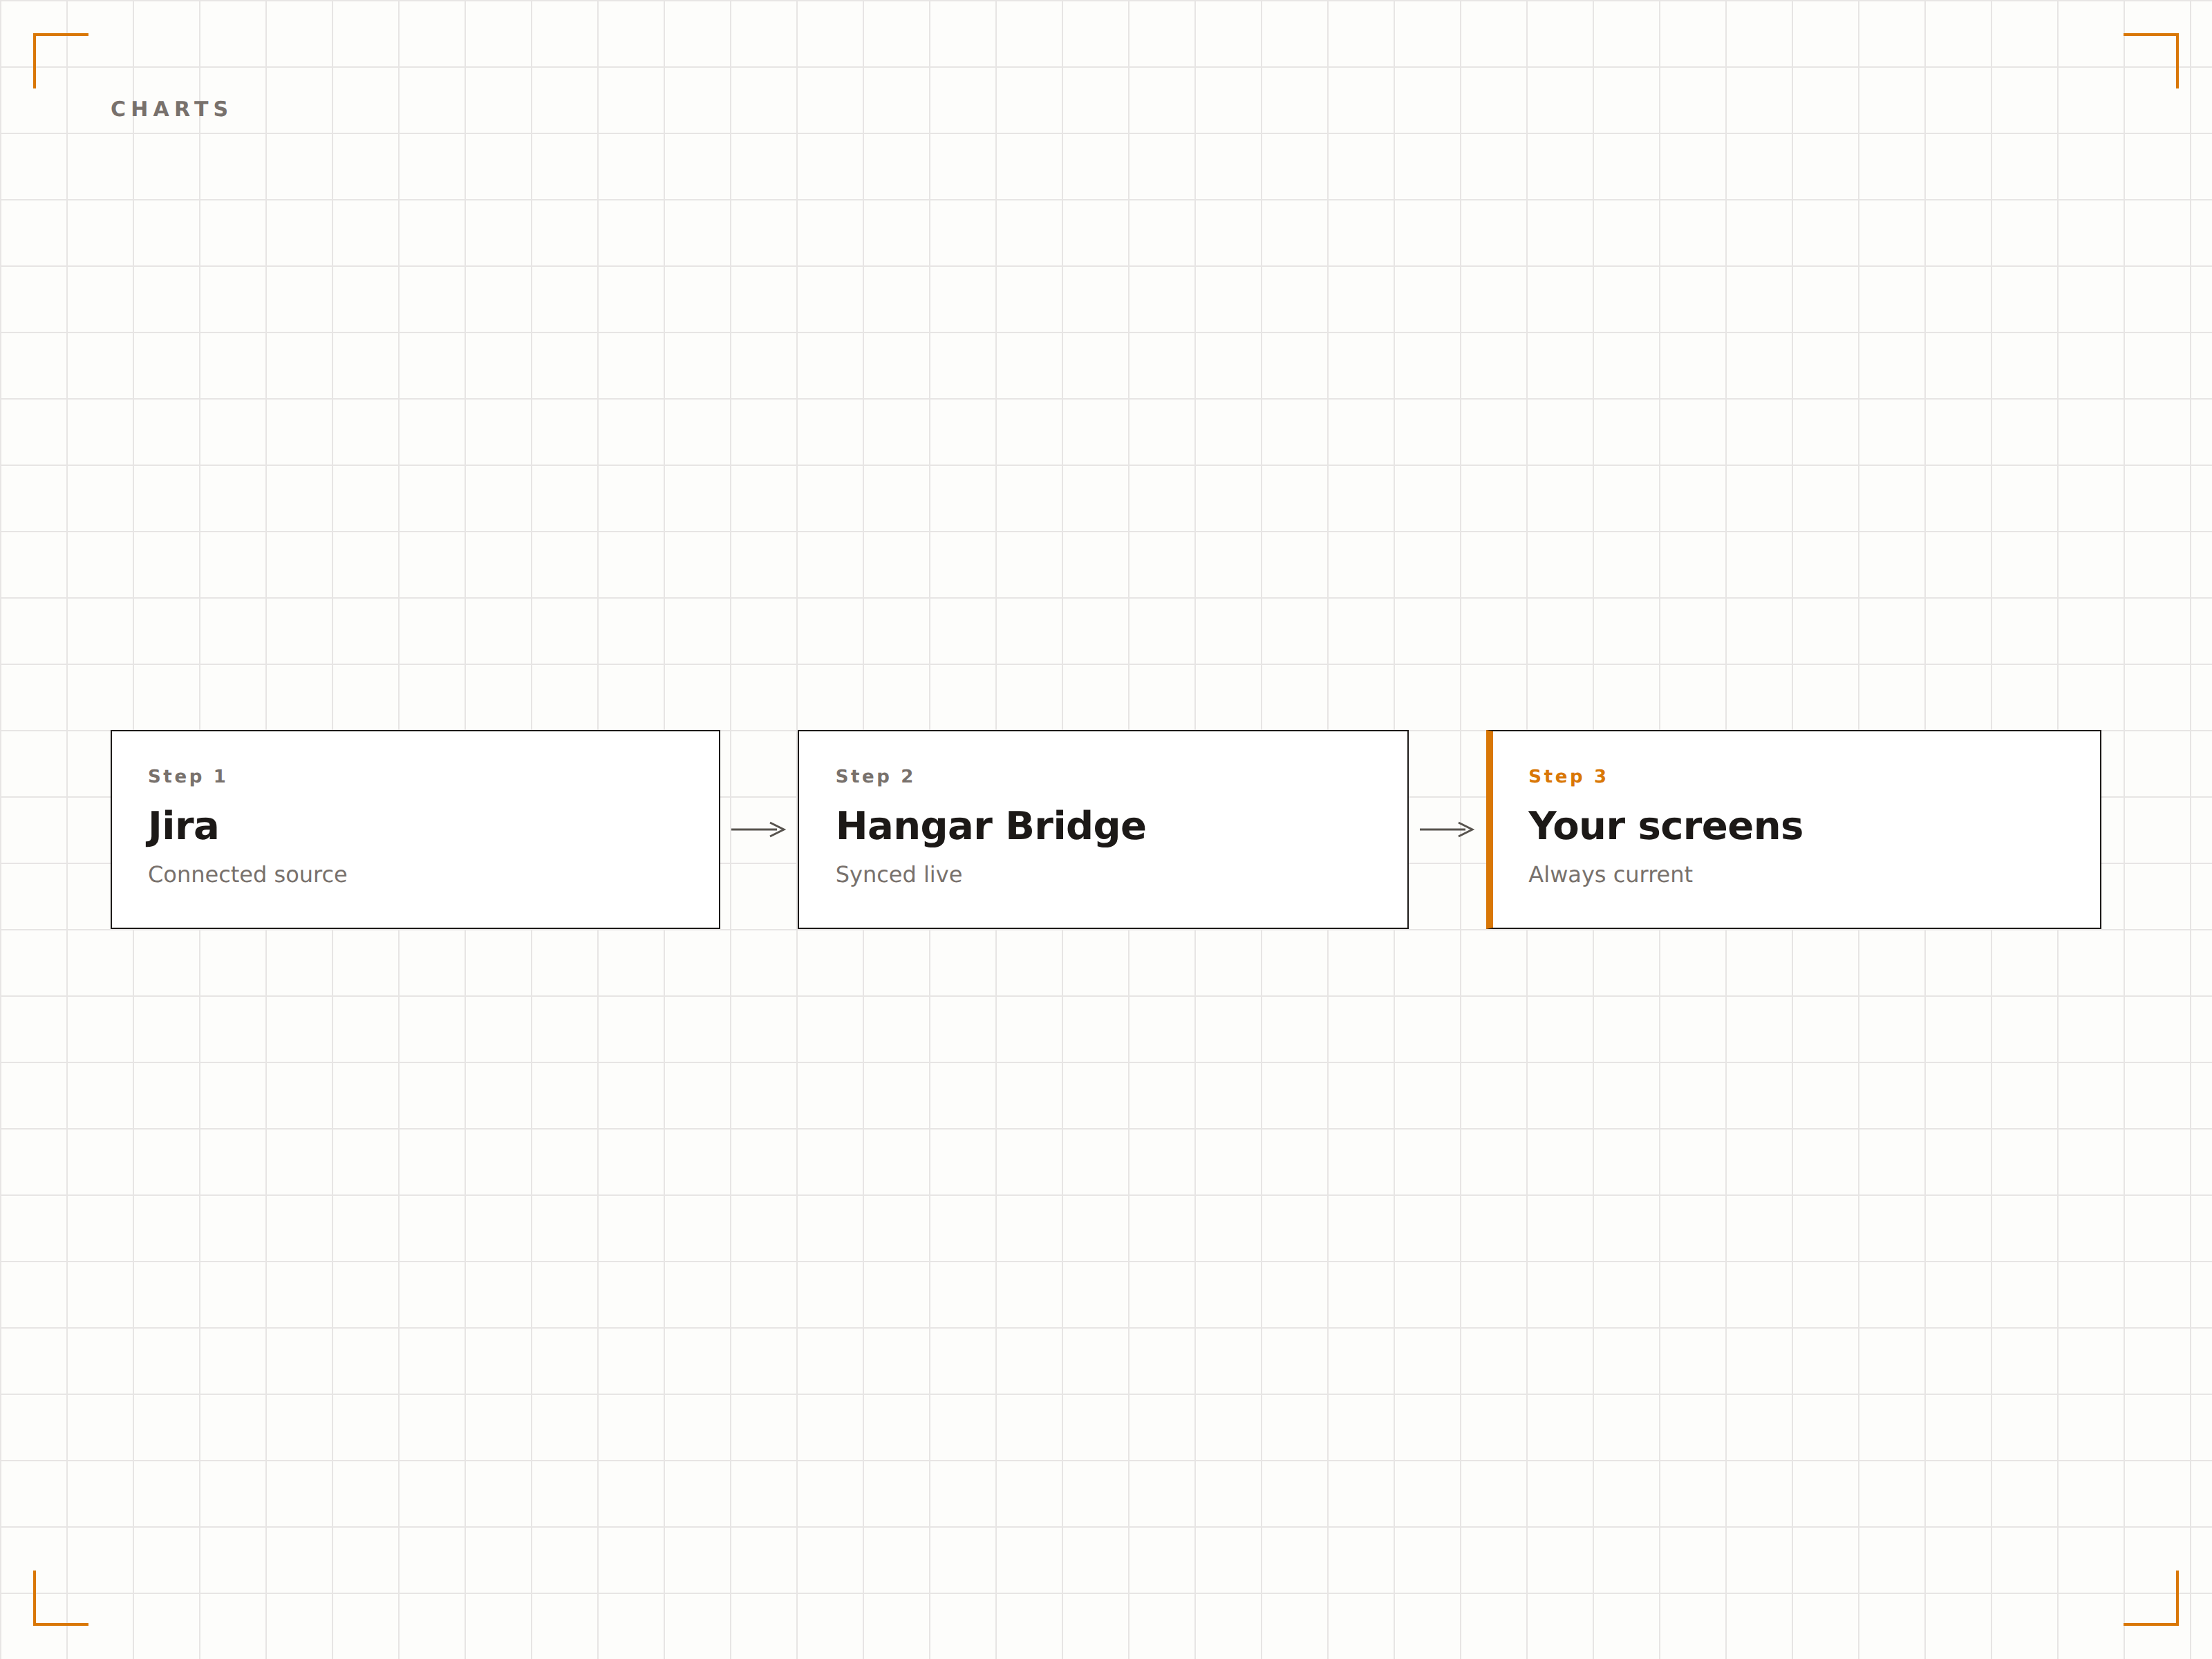The height and width of the screenshot is (1659, 2212).
Task: Click the Your screens title
Action: click(1665, 826)
